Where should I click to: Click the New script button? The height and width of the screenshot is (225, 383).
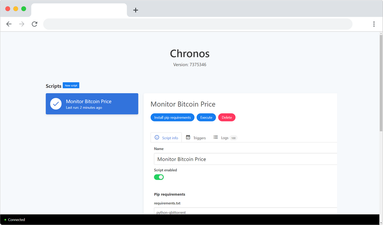pos(71,86)
